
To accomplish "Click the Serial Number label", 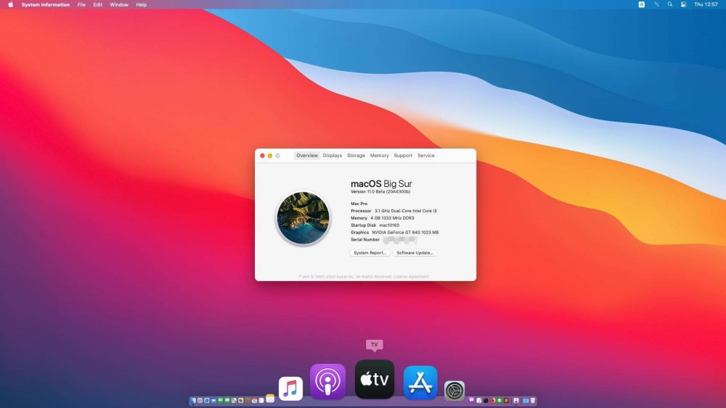I will pos(365,240).
